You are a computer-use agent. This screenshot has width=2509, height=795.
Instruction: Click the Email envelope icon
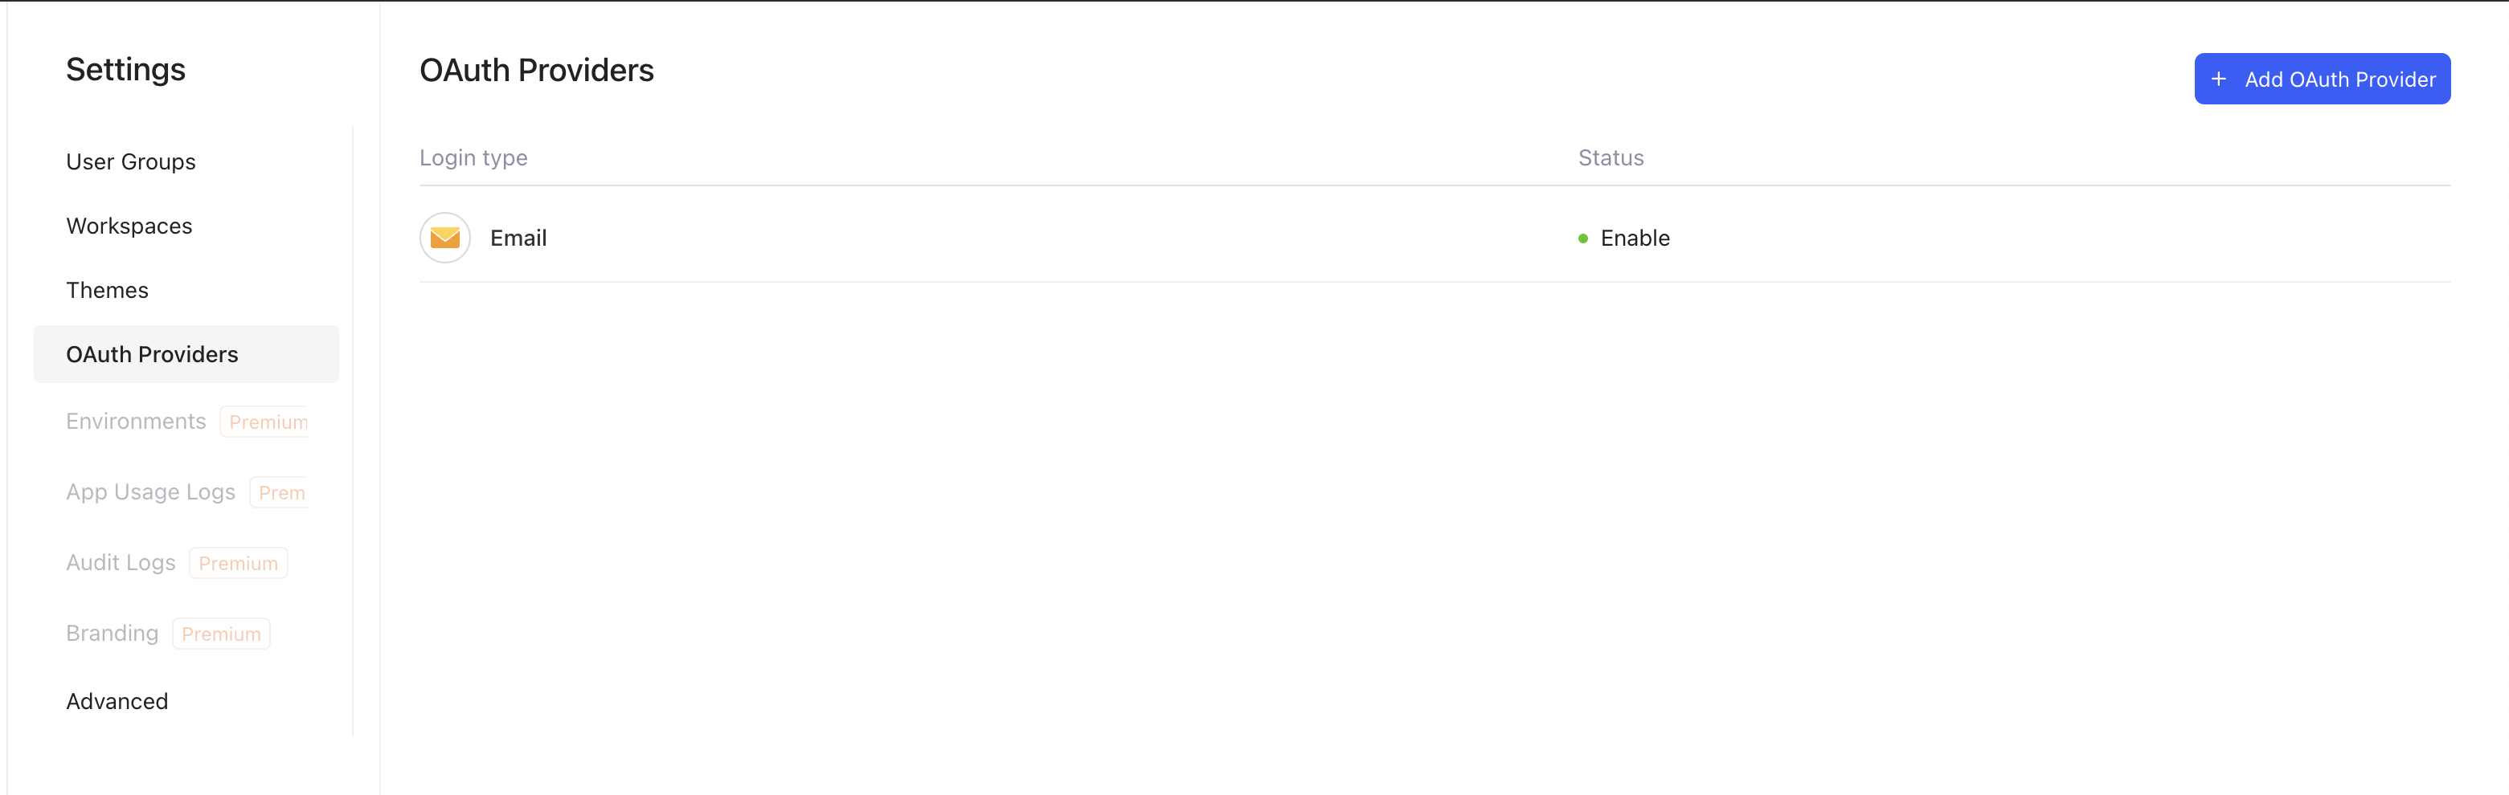tap(445, 238)
